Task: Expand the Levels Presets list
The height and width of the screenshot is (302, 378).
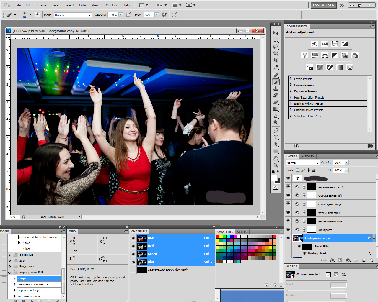Action: click(x=291, y=79)
